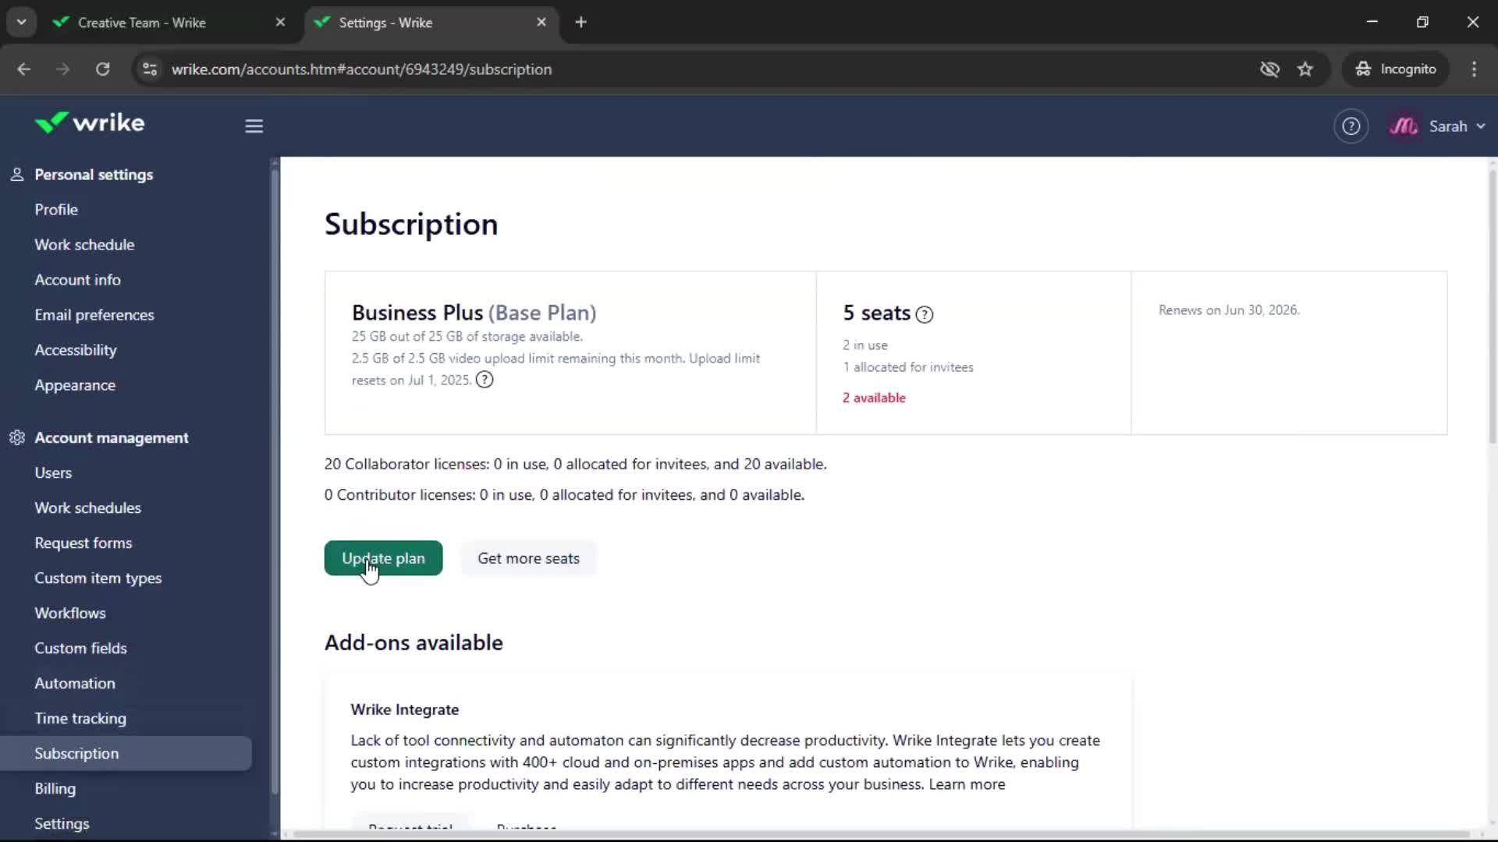
Task: Open Work schedules under Account management
Action: (x=87, y=508)
